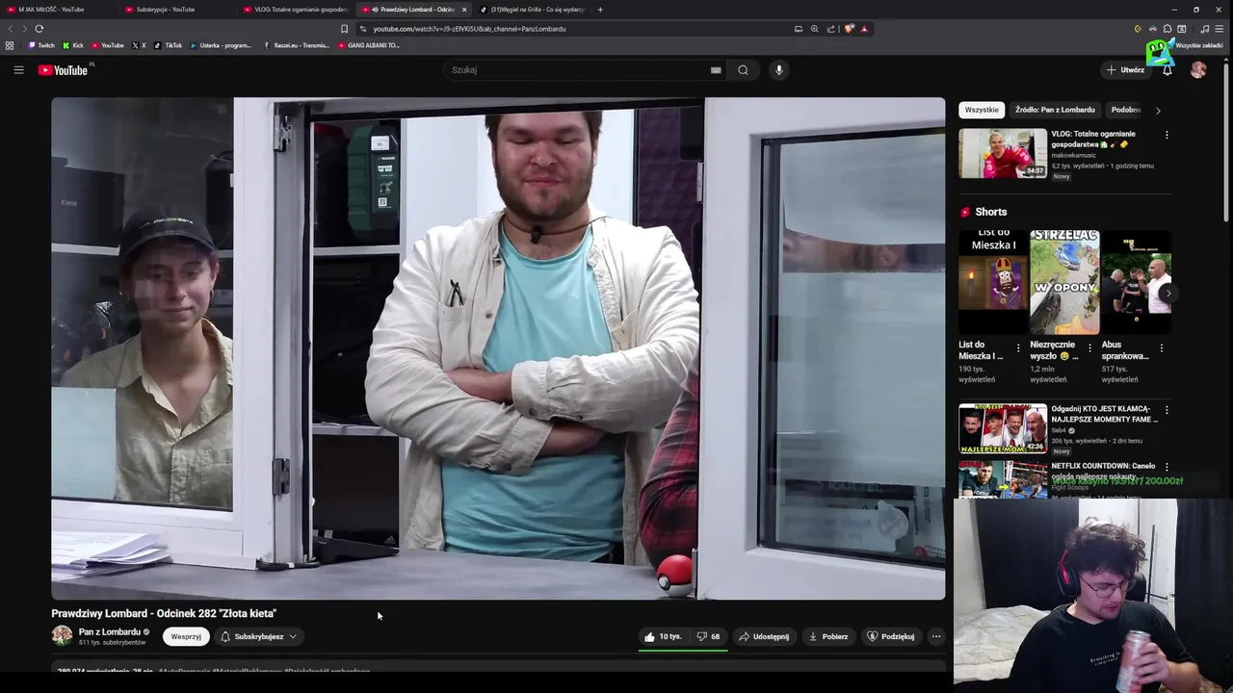Viewport: 1233px width, 693px height.
Task: Open the apps grid on bookmarks bar
Action: (10, 45)
